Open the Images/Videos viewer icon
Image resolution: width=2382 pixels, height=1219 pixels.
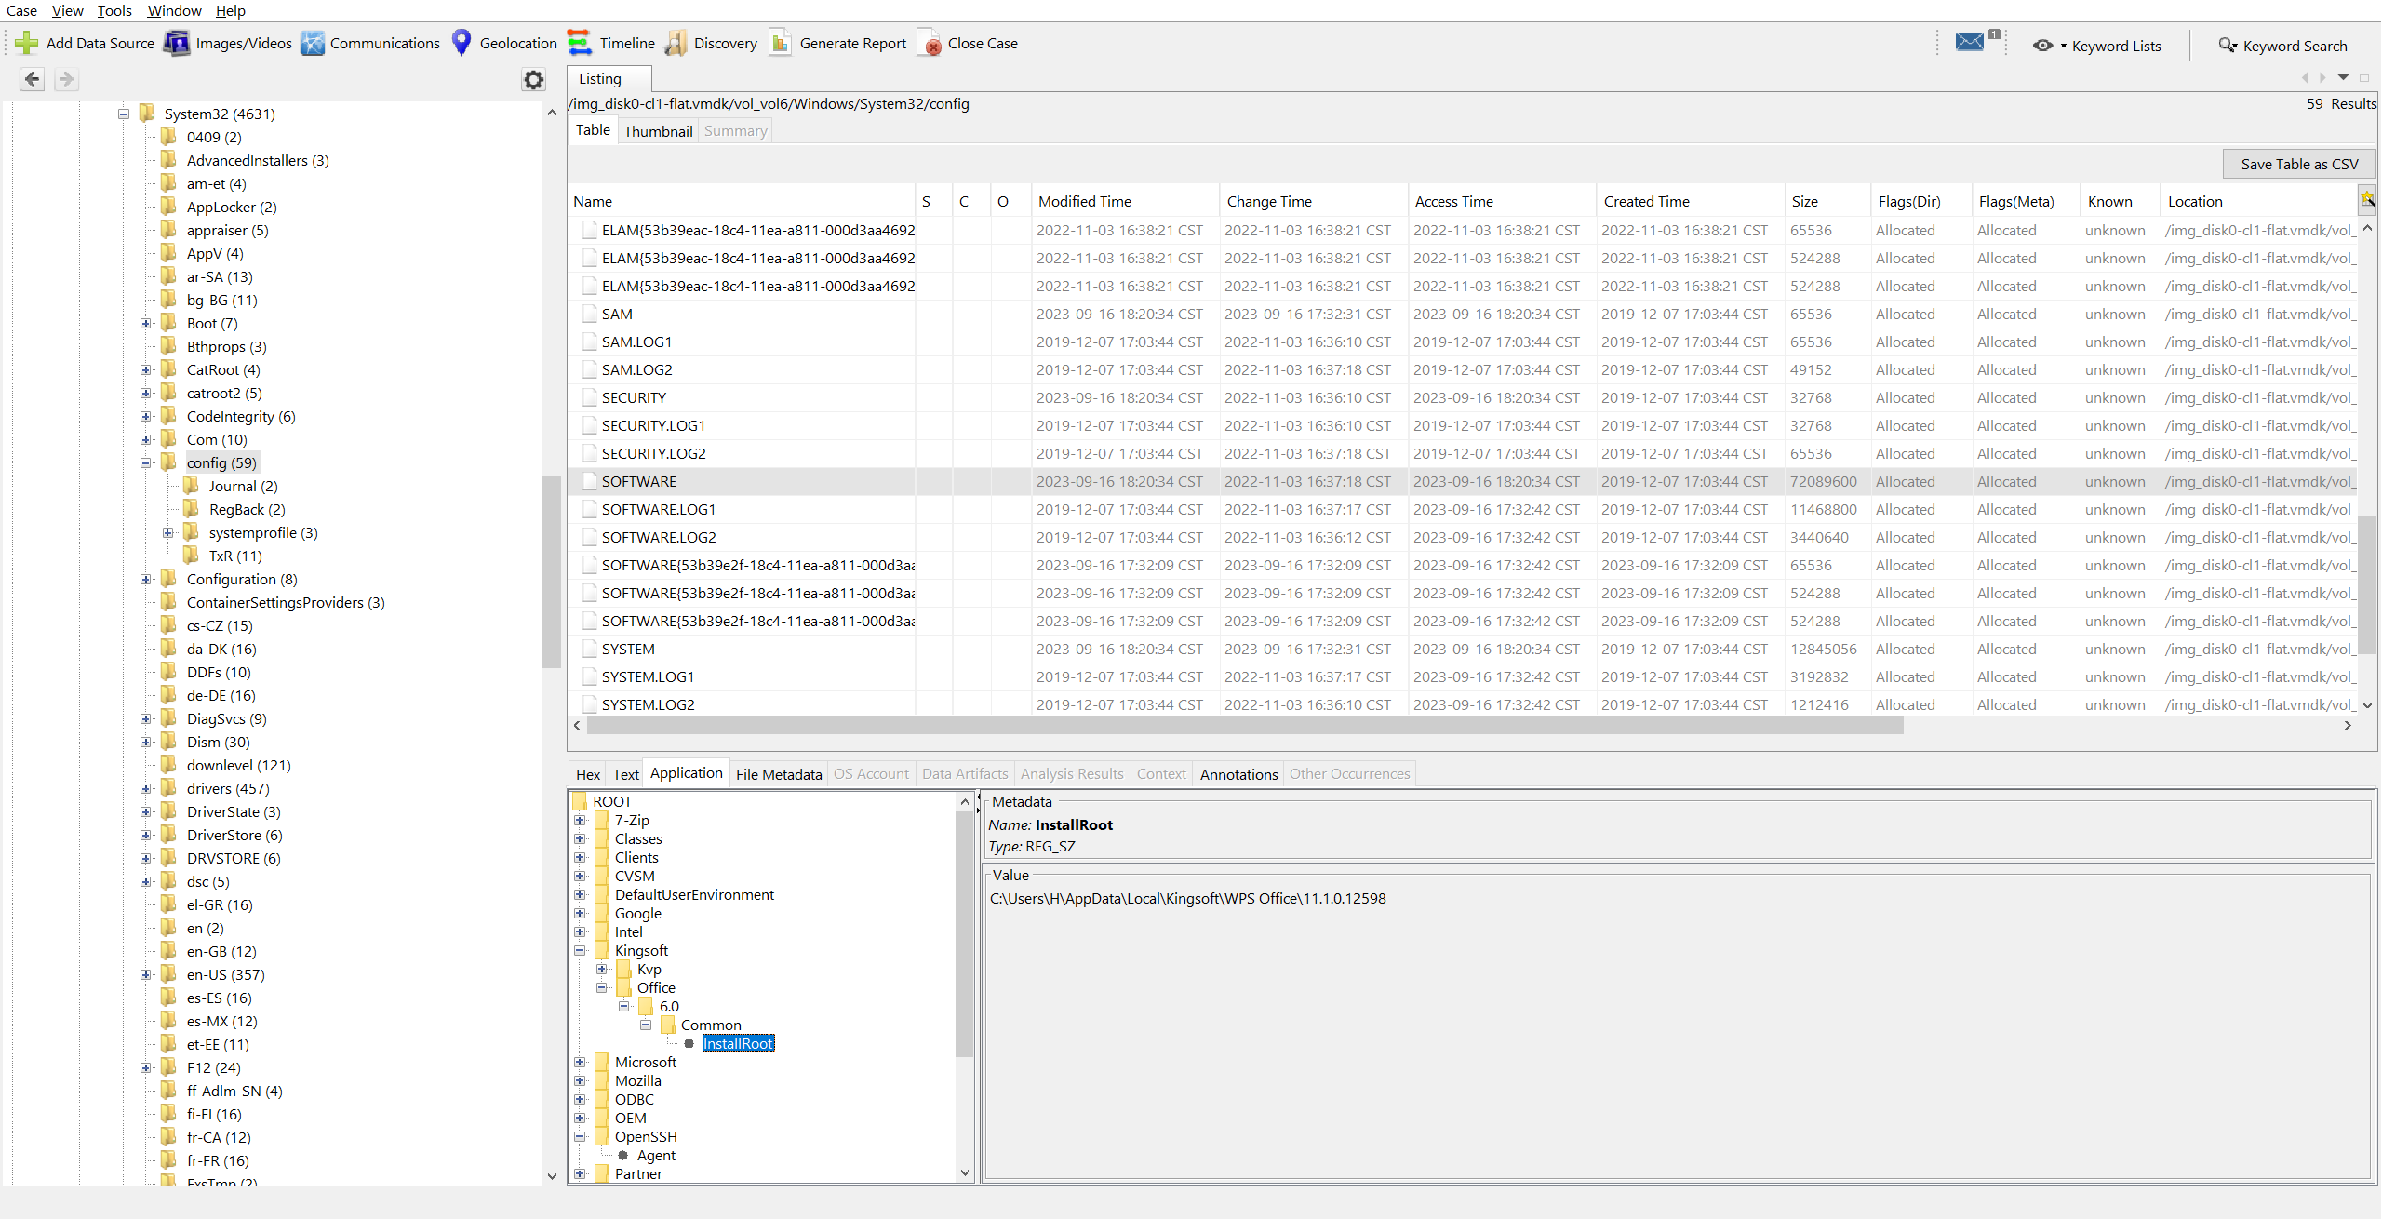[x=177, y=43]
